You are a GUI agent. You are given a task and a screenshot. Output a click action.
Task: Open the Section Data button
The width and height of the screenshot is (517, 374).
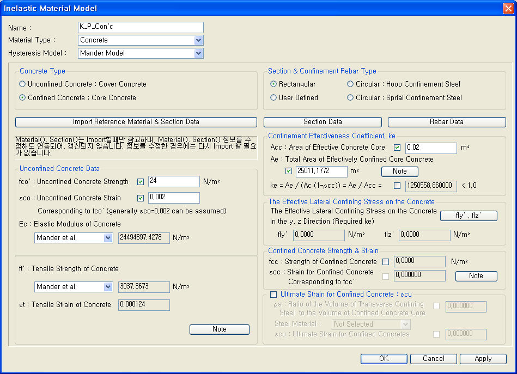point(323,122)
